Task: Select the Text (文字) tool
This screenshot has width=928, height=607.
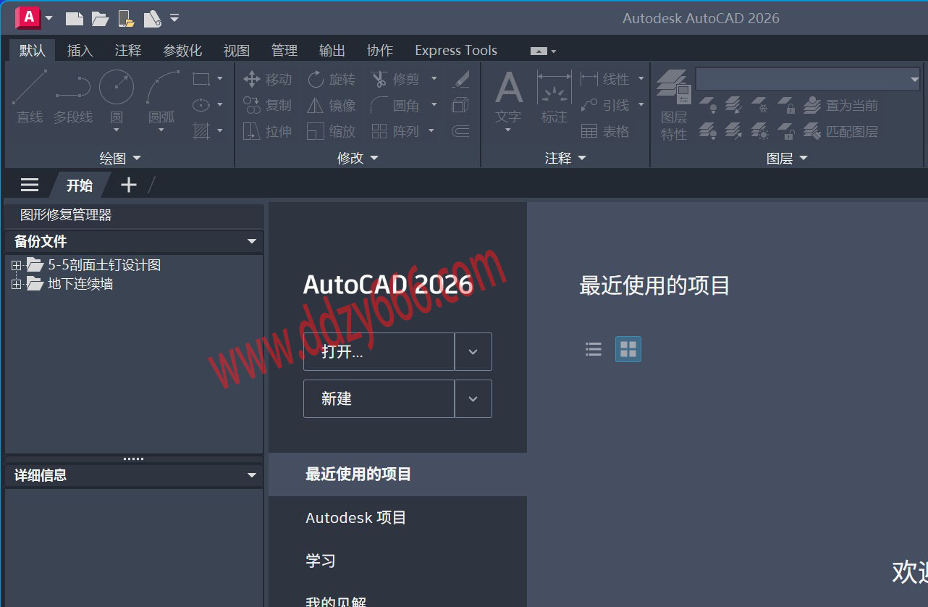Action: coord(508,97)
